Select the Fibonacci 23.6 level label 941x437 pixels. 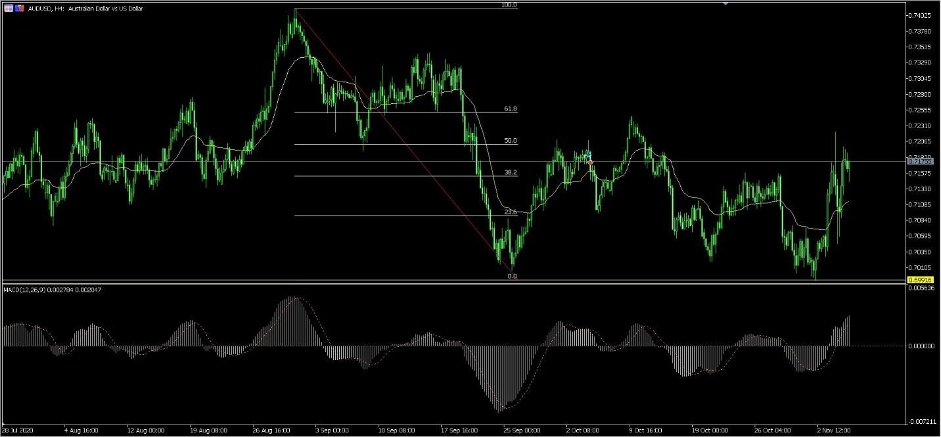(x=511, y=212)
